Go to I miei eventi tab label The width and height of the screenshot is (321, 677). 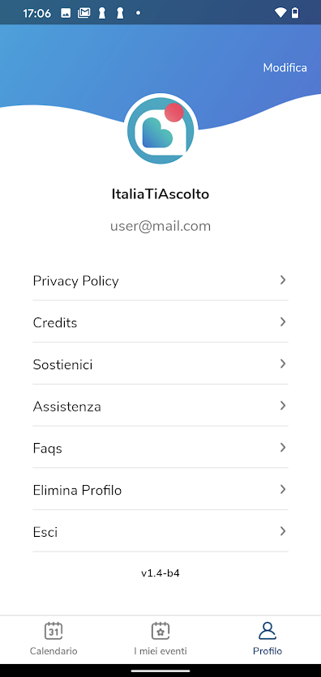click(x=160, y=650)
